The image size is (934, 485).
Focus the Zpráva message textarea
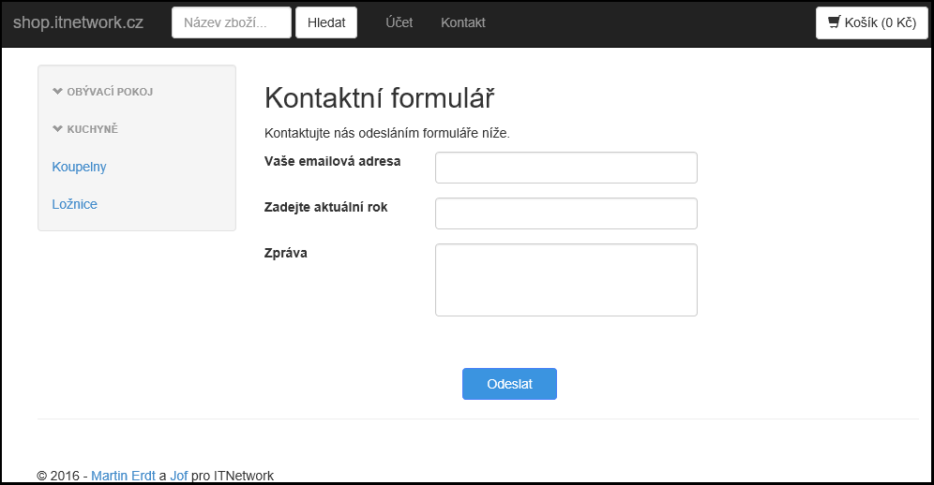point(566,280)
